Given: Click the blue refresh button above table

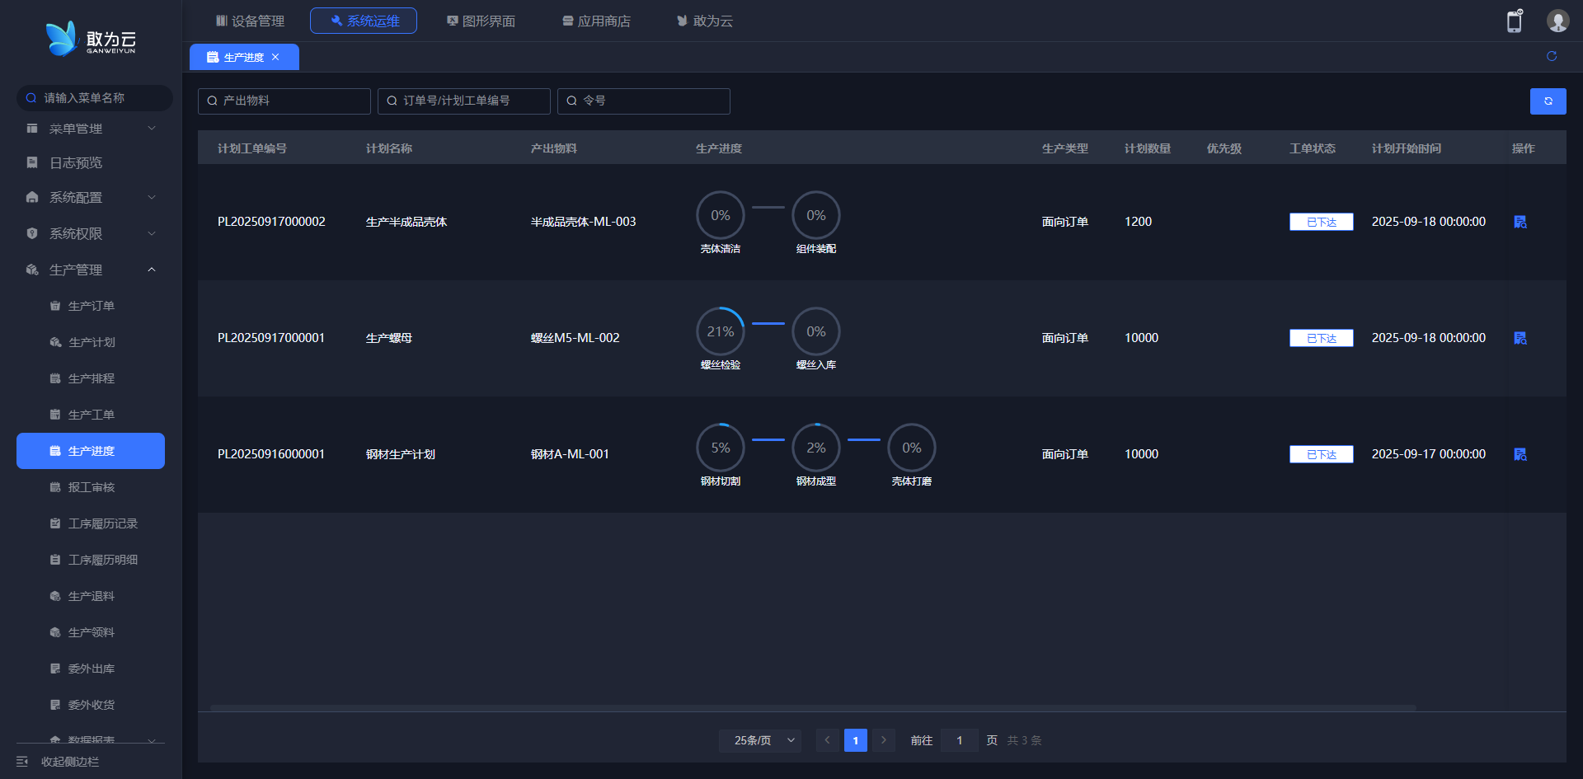Looking at the screenshot, I should [x=1548, y=101].
